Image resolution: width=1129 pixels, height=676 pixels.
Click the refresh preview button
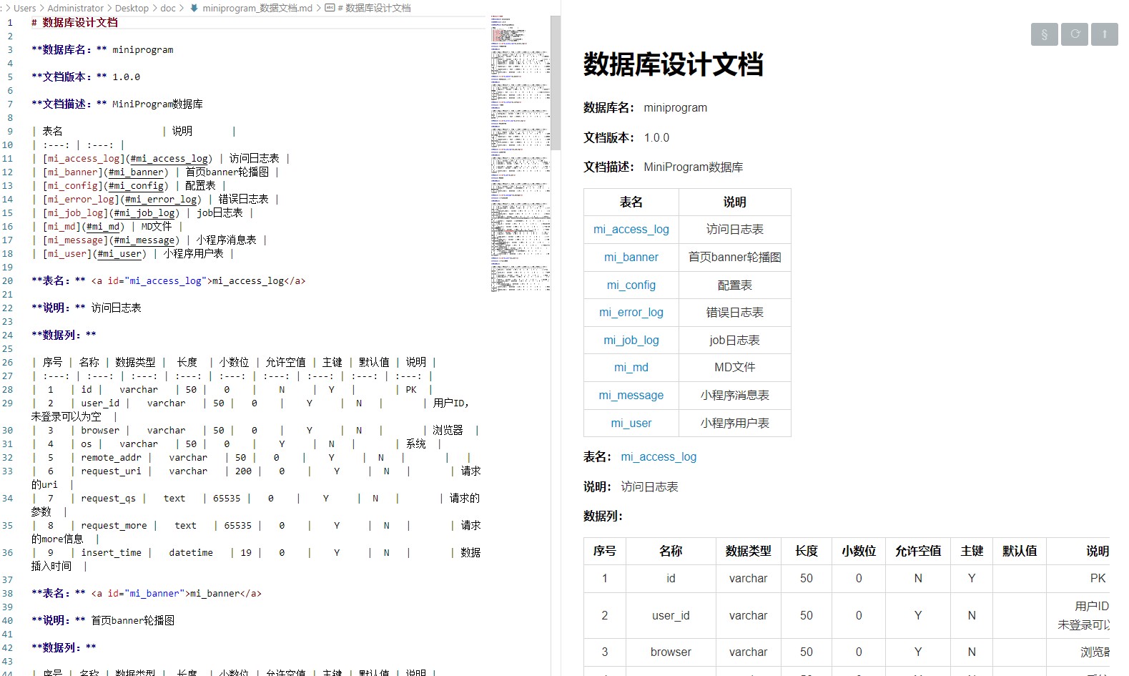point(1075,34)
